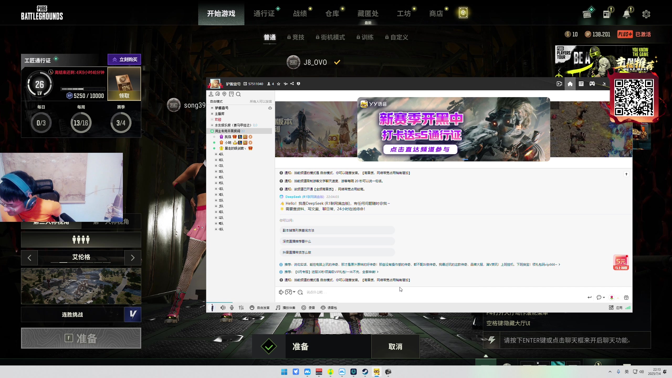Open 开始游戏 tab in PUBG
The width and height of the screenshot is (672, 378).
[x=221, y=13]
